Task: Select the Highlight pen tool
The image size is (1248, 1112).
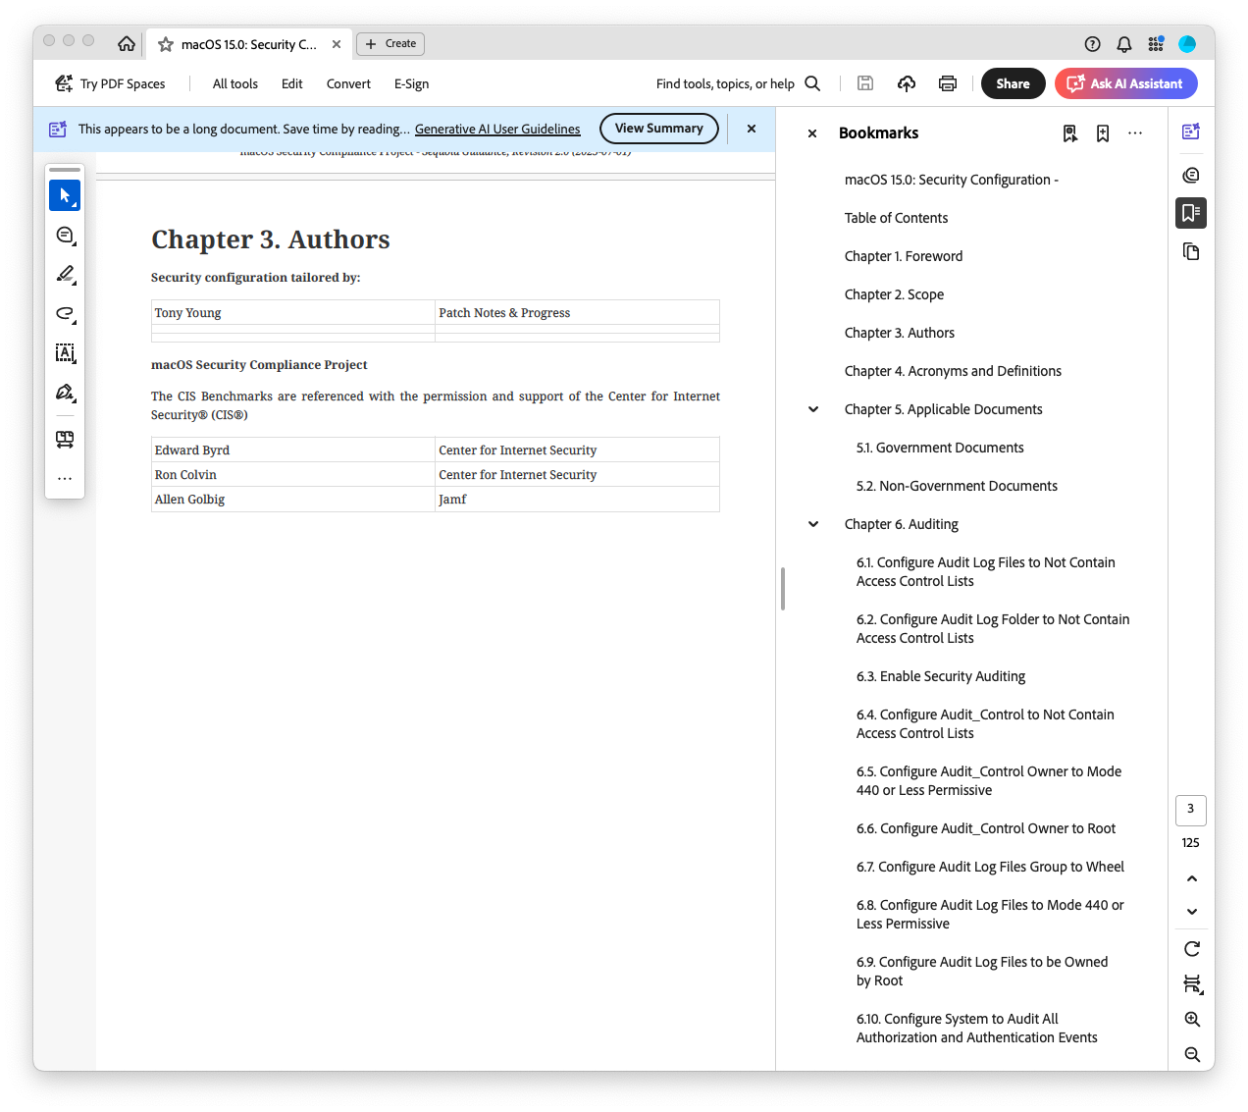Action: 65,274
